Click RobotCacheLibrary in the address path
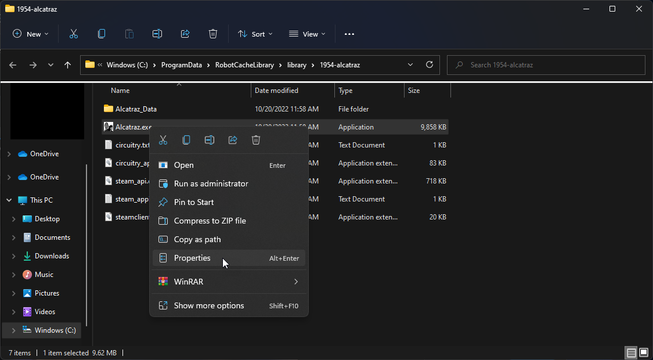 pos(244,65)
